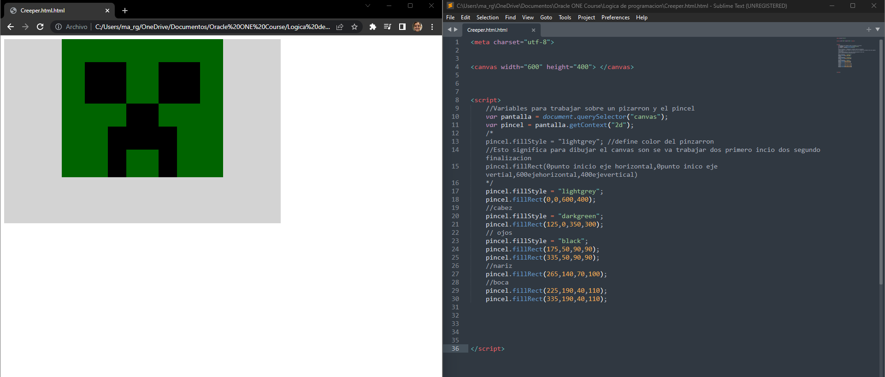Open the Preferences menu in Sublime Text
The width and height of the screenshot is (885, 377).
615,17
